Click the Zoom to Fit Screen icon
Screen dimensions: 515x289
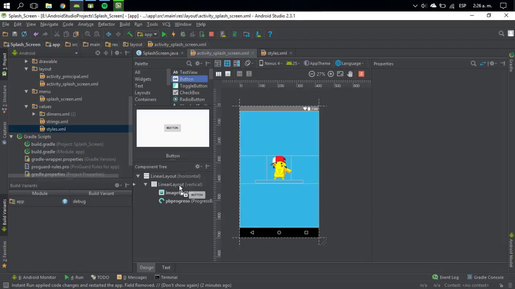(x=340, y=74)
